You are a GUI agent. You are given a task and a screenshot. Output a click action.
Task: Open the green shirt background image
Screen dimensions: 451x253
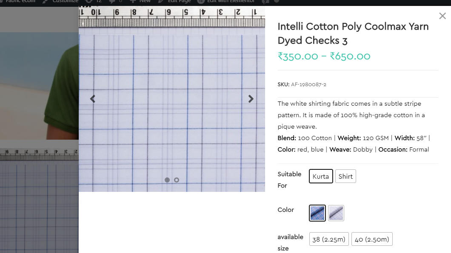(x=39, y=86)
